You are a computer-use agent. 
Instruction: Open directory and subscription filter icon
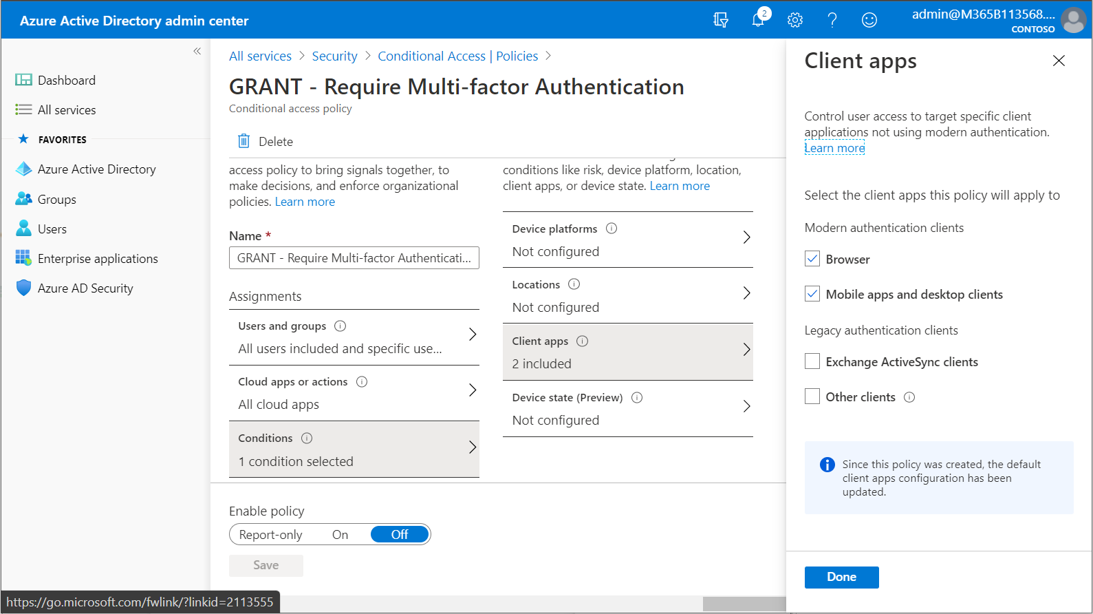coord(721,20)
